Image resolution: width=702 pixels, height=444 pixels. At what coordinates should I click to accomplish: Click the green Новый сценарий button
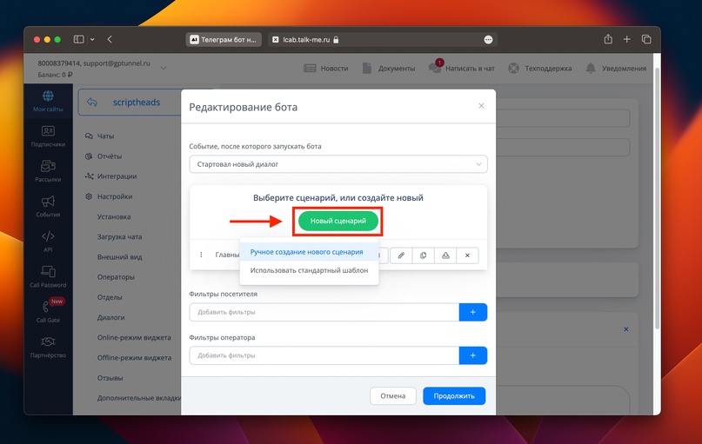(338, 221)
